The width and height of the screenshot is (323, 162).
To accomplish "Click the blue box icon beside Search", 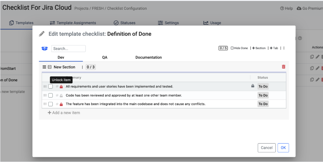I will pos(44,49).
